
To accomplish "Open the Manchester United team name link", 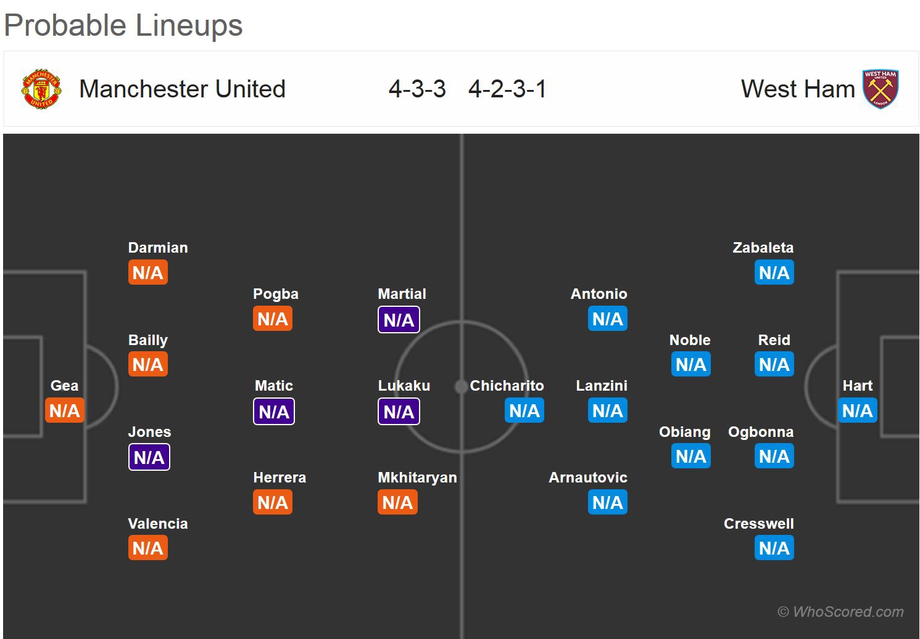I will pos(182,89).
